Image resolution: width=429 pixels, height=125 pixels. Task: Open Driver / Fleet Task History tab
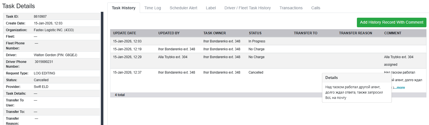tap(248, 8)
